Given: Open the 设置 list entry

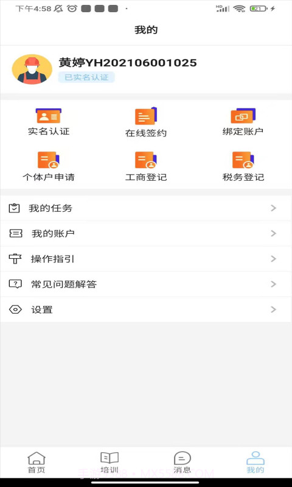Looking at the screenshot, I should click(x=146, y=309).
